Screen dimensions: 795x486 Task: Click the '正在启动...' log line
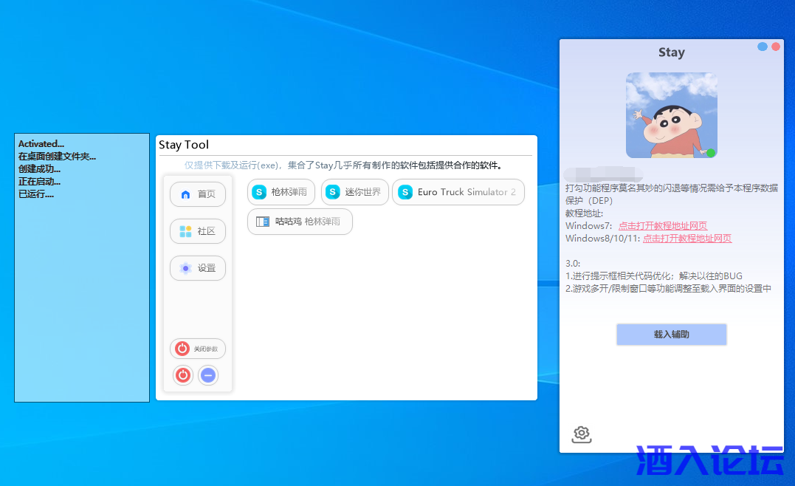39,182
